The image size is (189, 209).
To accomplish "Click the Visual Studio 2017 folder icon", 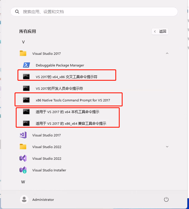I will click(23, 53).
